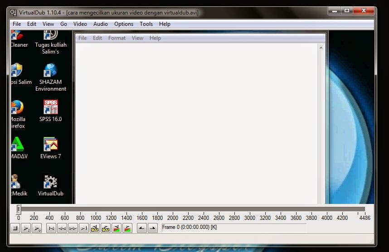This screenshot has height=252, width=389.
Task: Jump to the start of the video
Action: [x=51, y=228]
